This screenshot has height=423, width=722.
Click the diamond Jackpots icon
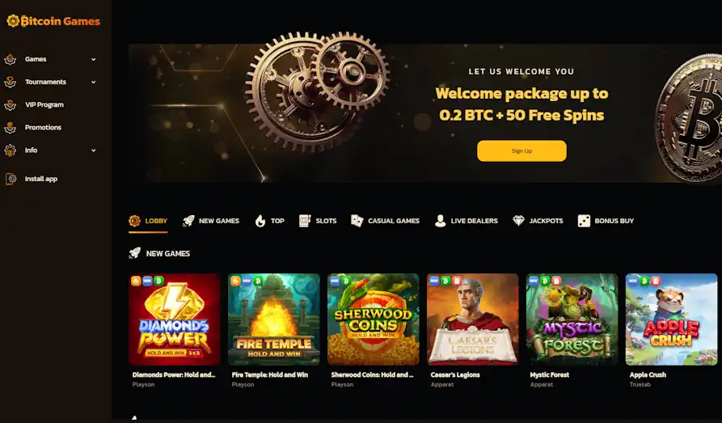[x=518, y=221]
